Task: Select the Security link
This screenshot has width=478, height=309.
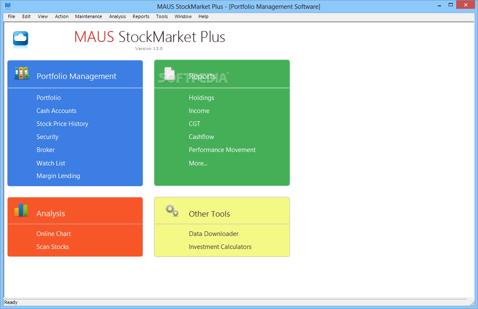Action: coord(47,137)
